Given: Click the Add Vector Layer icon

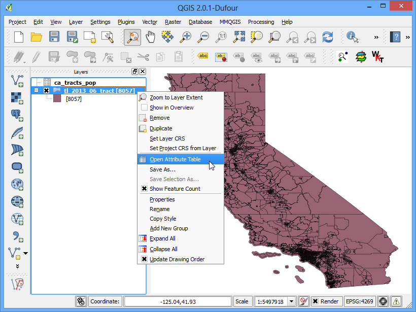Looking at the screenshot, I should tap(17, 81).
